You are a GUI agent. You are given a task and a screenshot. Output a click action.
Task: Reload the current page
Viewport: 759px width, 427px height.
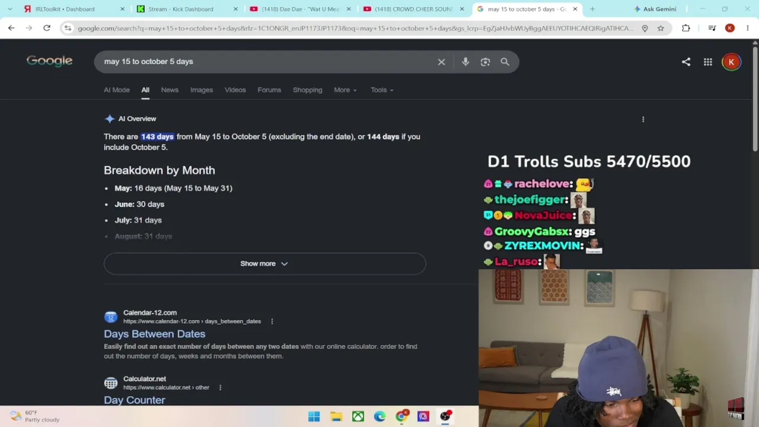click(x=47, y=28)
